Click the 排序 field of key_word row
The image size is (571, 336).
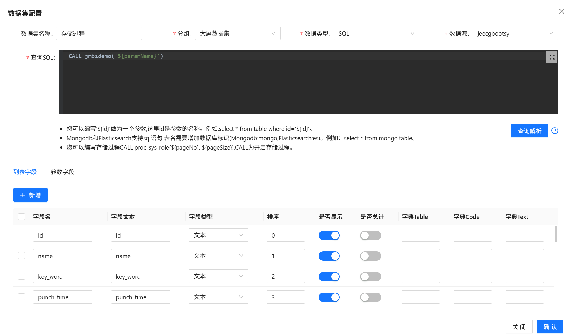(x=285, y=276)
